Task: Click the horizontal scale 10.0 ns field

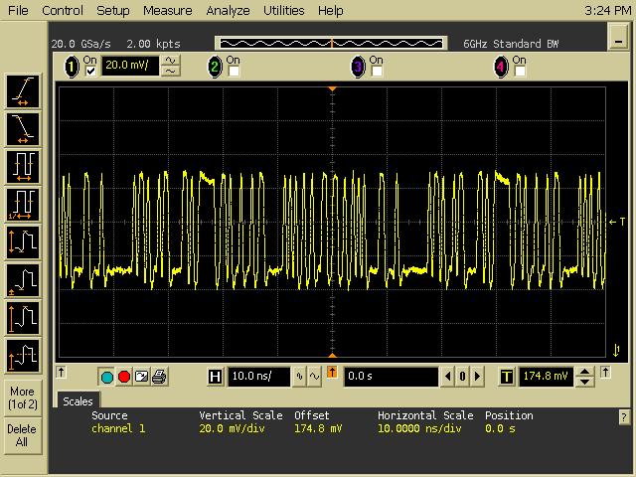Action: (258, 377)
